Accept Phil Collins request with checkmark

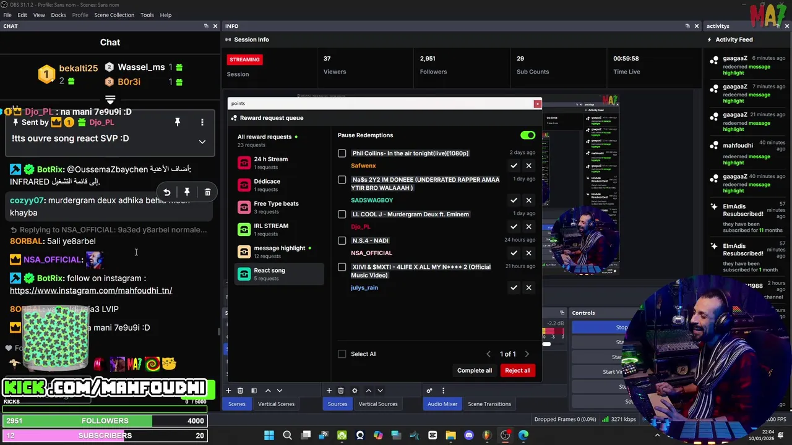click(514, 166)
